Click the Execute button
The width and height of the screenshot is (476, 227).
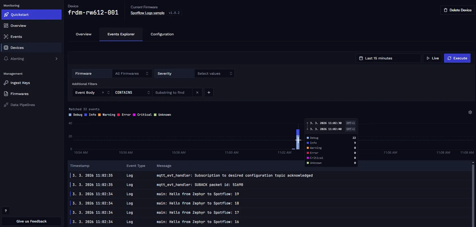tap(457, 58)
